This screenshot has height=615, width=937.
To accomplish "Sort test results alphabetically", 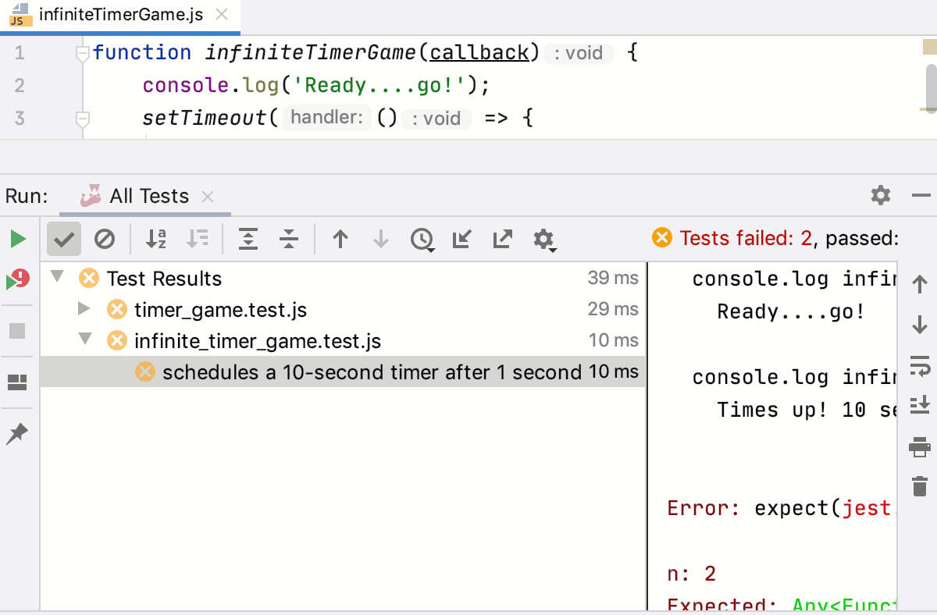I will [x=155, y=240].
